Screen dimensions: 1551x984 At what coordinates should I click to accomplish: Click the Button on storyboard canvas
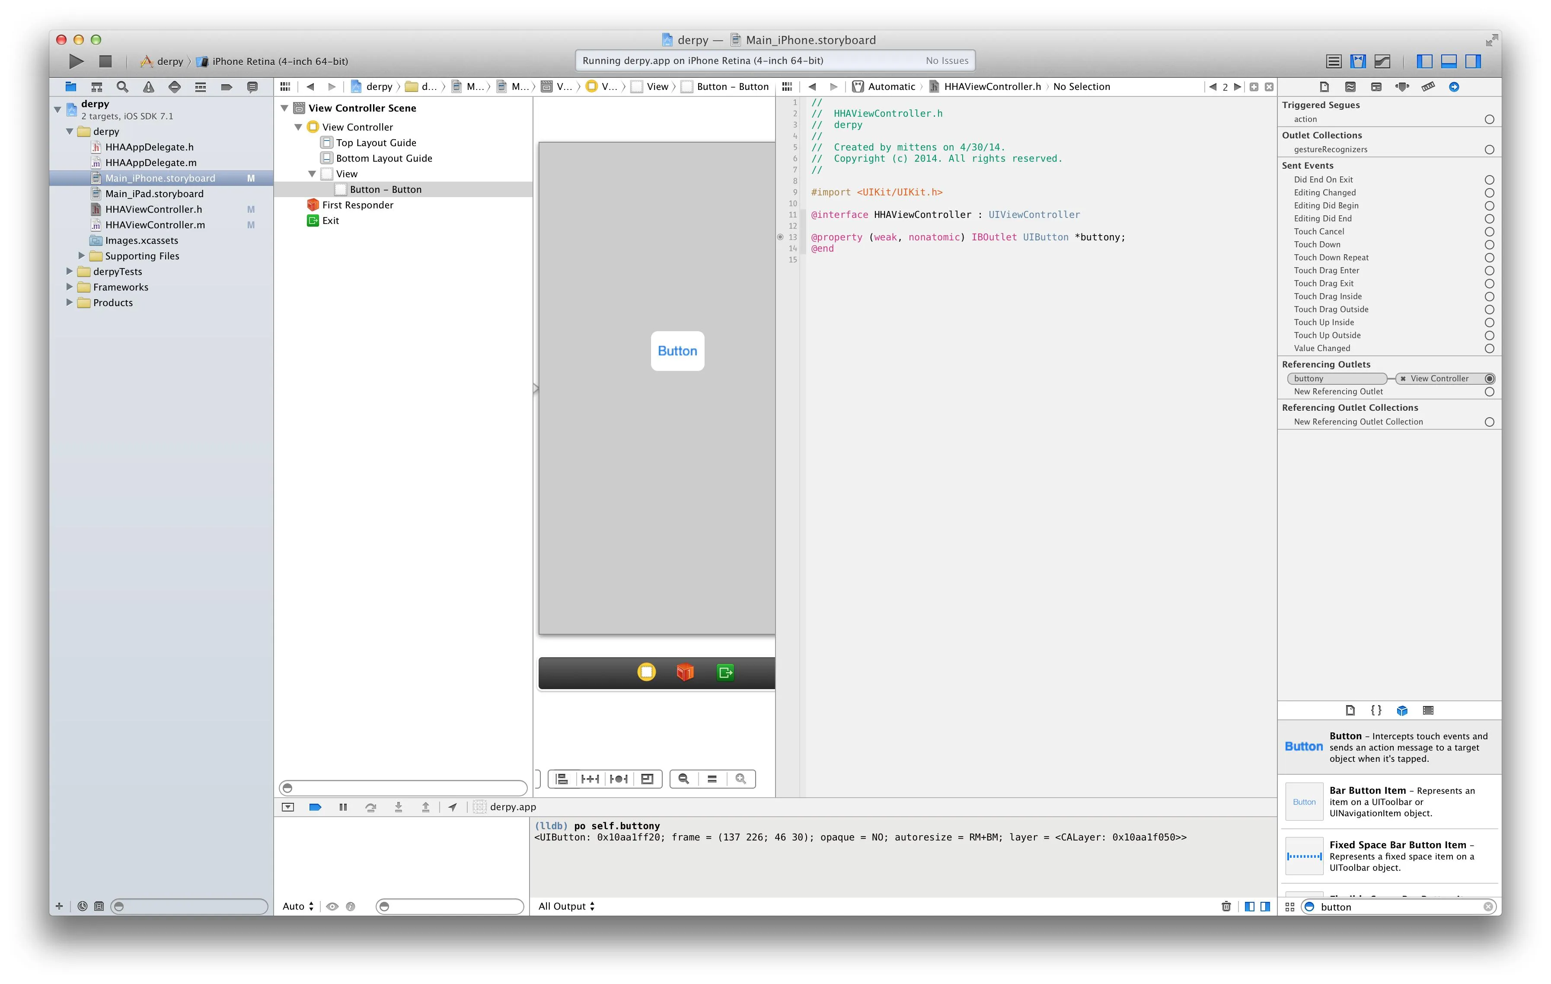coord(677,351)
